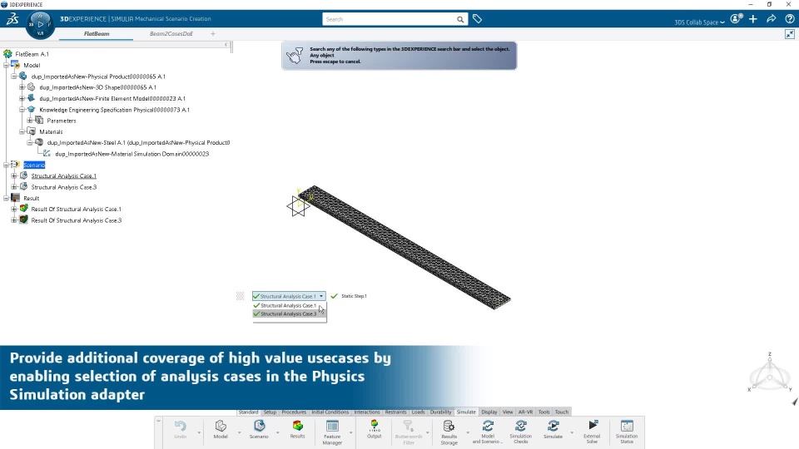This screenshot has height=449, width=799.
Task: Select the Scenario tree node
Action: tap(34, 165)
